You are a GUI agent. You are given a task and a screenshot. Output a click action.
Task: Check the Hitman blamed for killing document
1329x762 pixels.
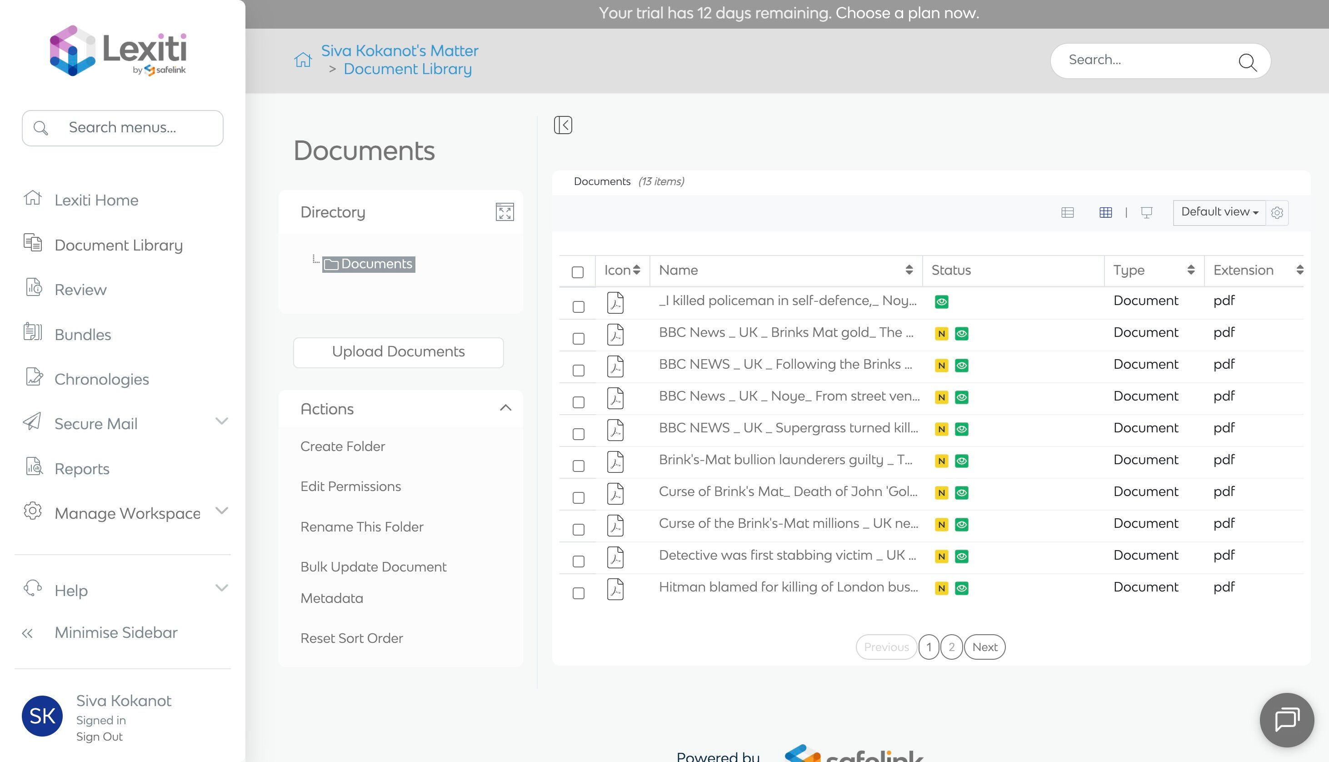tap(578, 593)
